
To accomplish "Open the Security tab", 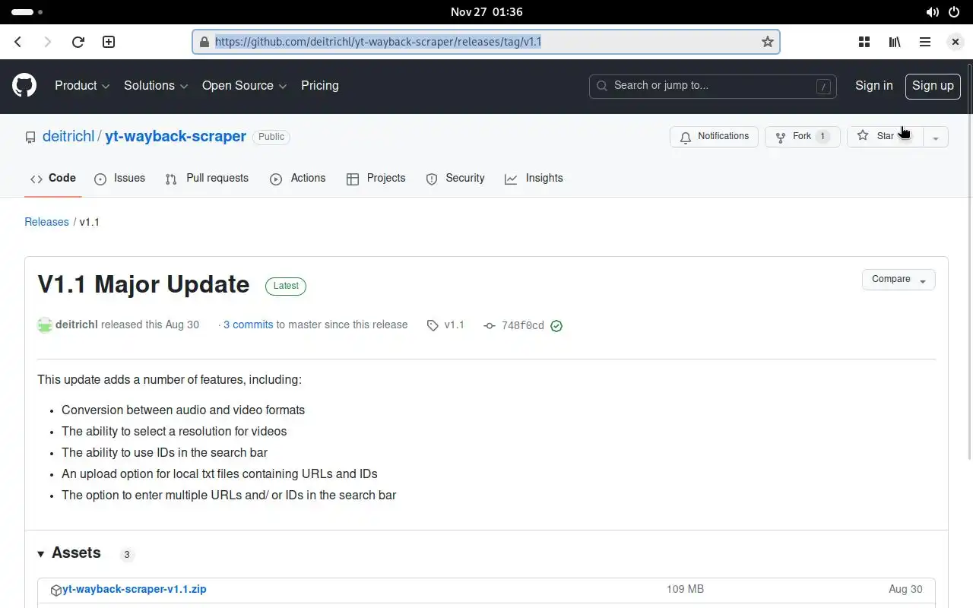I will coord(455,179).
